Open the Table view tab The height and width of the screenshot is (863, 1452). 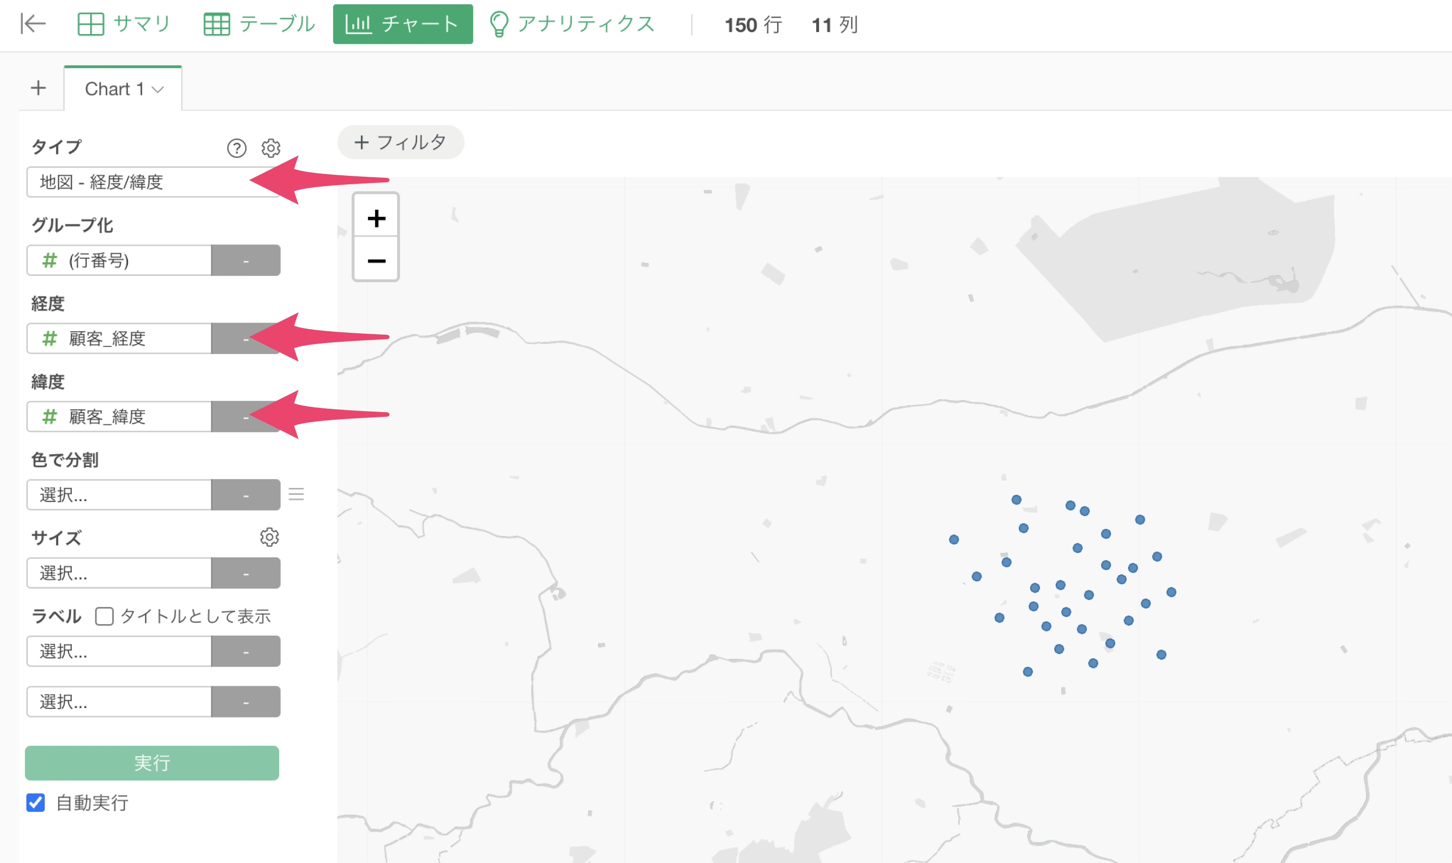[259, 24]
